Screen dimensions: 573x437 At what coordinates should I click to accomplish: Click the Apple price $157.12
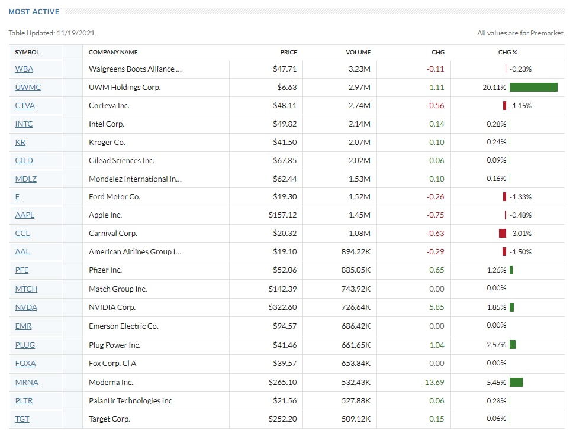[282, 215]
